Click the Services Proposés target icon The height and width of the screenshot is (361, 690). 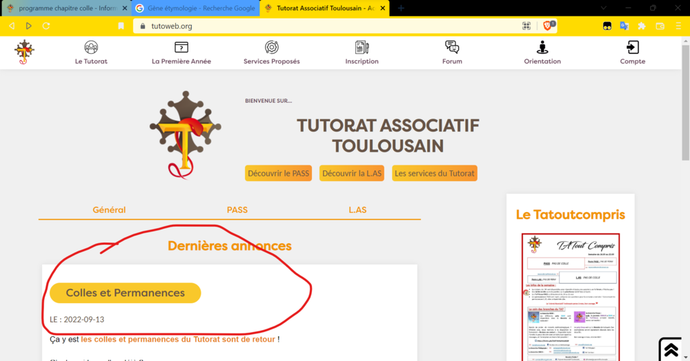click(x=271, y=48)
